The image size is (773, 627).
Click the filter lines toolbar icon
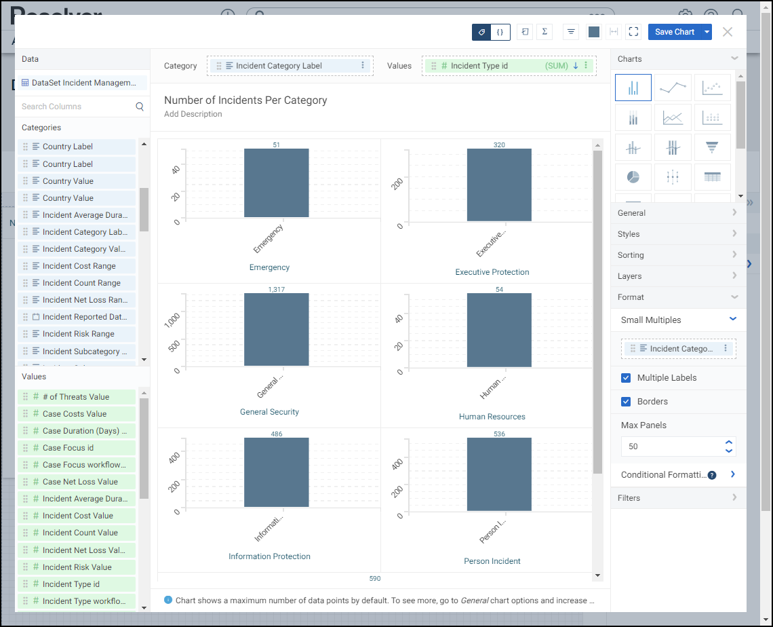[x=572, y=32]
